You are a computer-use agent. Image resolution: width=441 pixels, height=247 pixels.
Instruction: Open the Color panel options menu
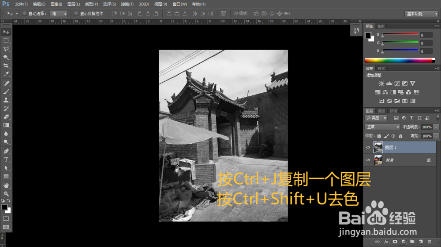[x=437, y=26]
